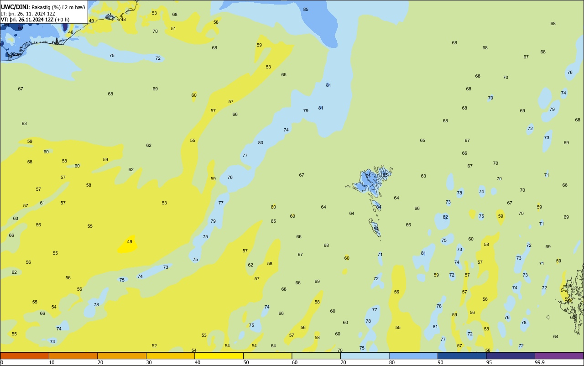Pick the 10–20 orange legend swatch
584x366 pixels.
pyautogui.click(x=73, y=356)
